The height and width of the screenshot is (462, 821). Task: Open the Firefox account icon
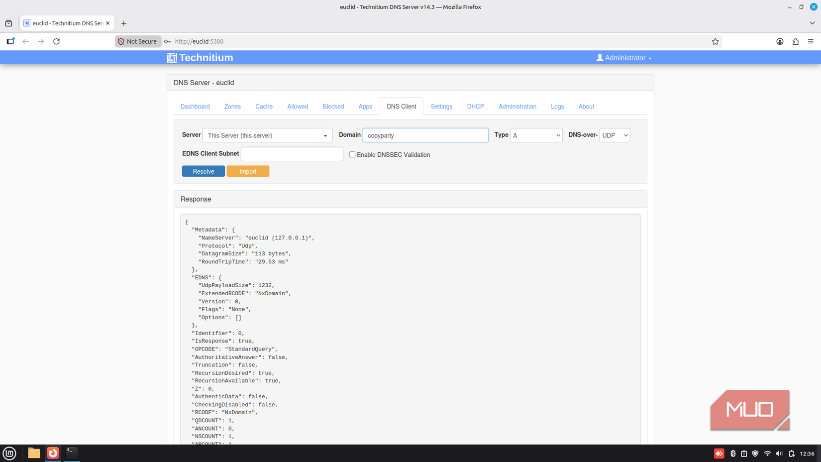[x=780, y=41]
